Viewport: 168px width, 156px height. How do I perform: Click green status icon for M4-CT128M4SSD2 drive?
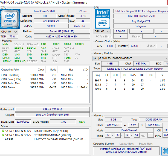point(3,131)
